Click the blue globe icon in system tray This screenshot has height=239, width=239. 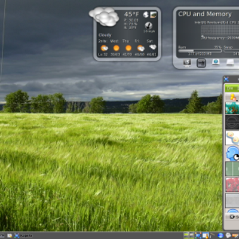pos(220,235)
